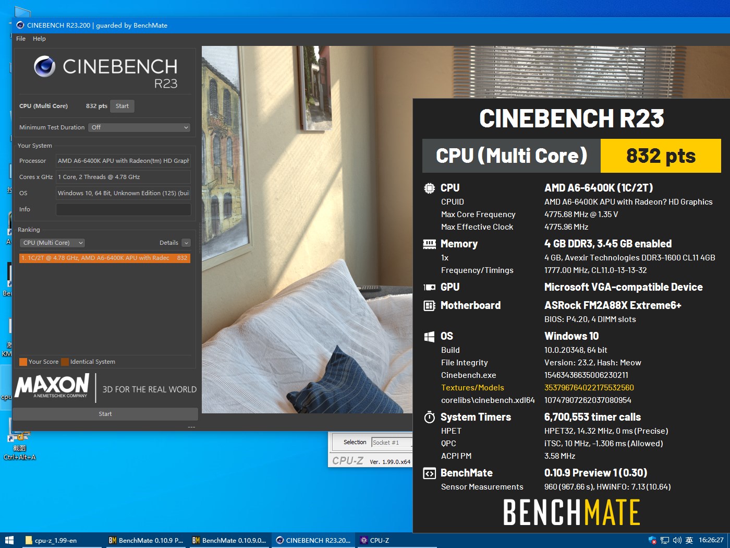Click the taskbar clock 16:26:27

(x=711, y=540)
